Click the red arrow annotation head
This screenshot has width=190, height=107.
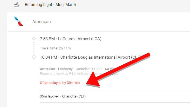point(93,79)
